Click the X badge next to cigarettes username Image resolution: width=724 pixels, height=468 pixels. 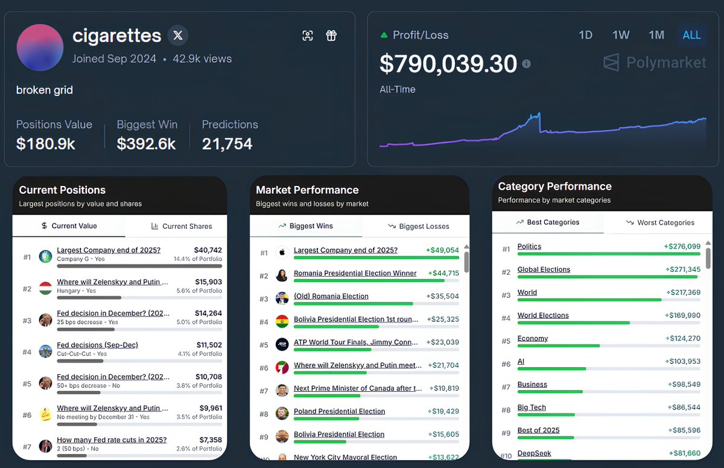(x=178, y=35)
